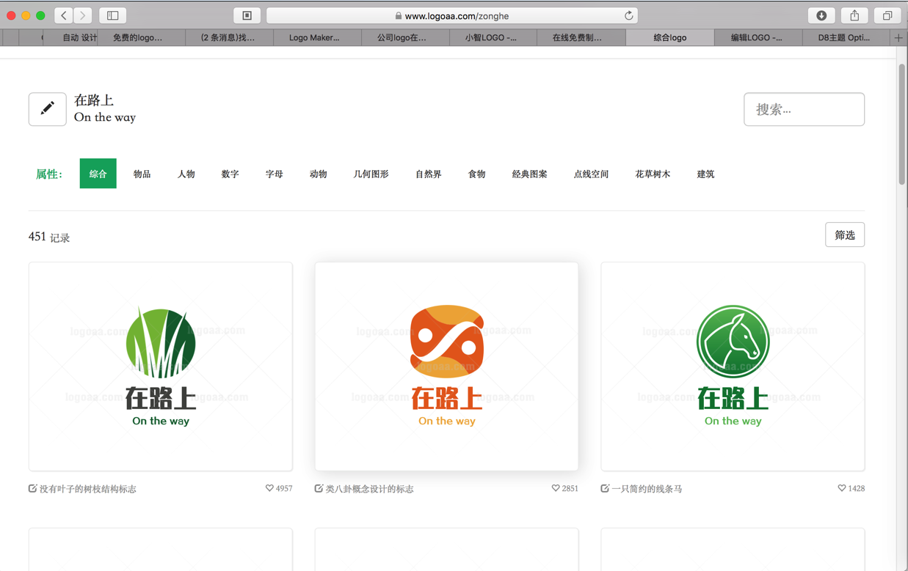This screenshot has width=908, height=571.
Task: Click edit icon next to 没有叶子的树枝结构标志
Action: (x=33, y=488)
